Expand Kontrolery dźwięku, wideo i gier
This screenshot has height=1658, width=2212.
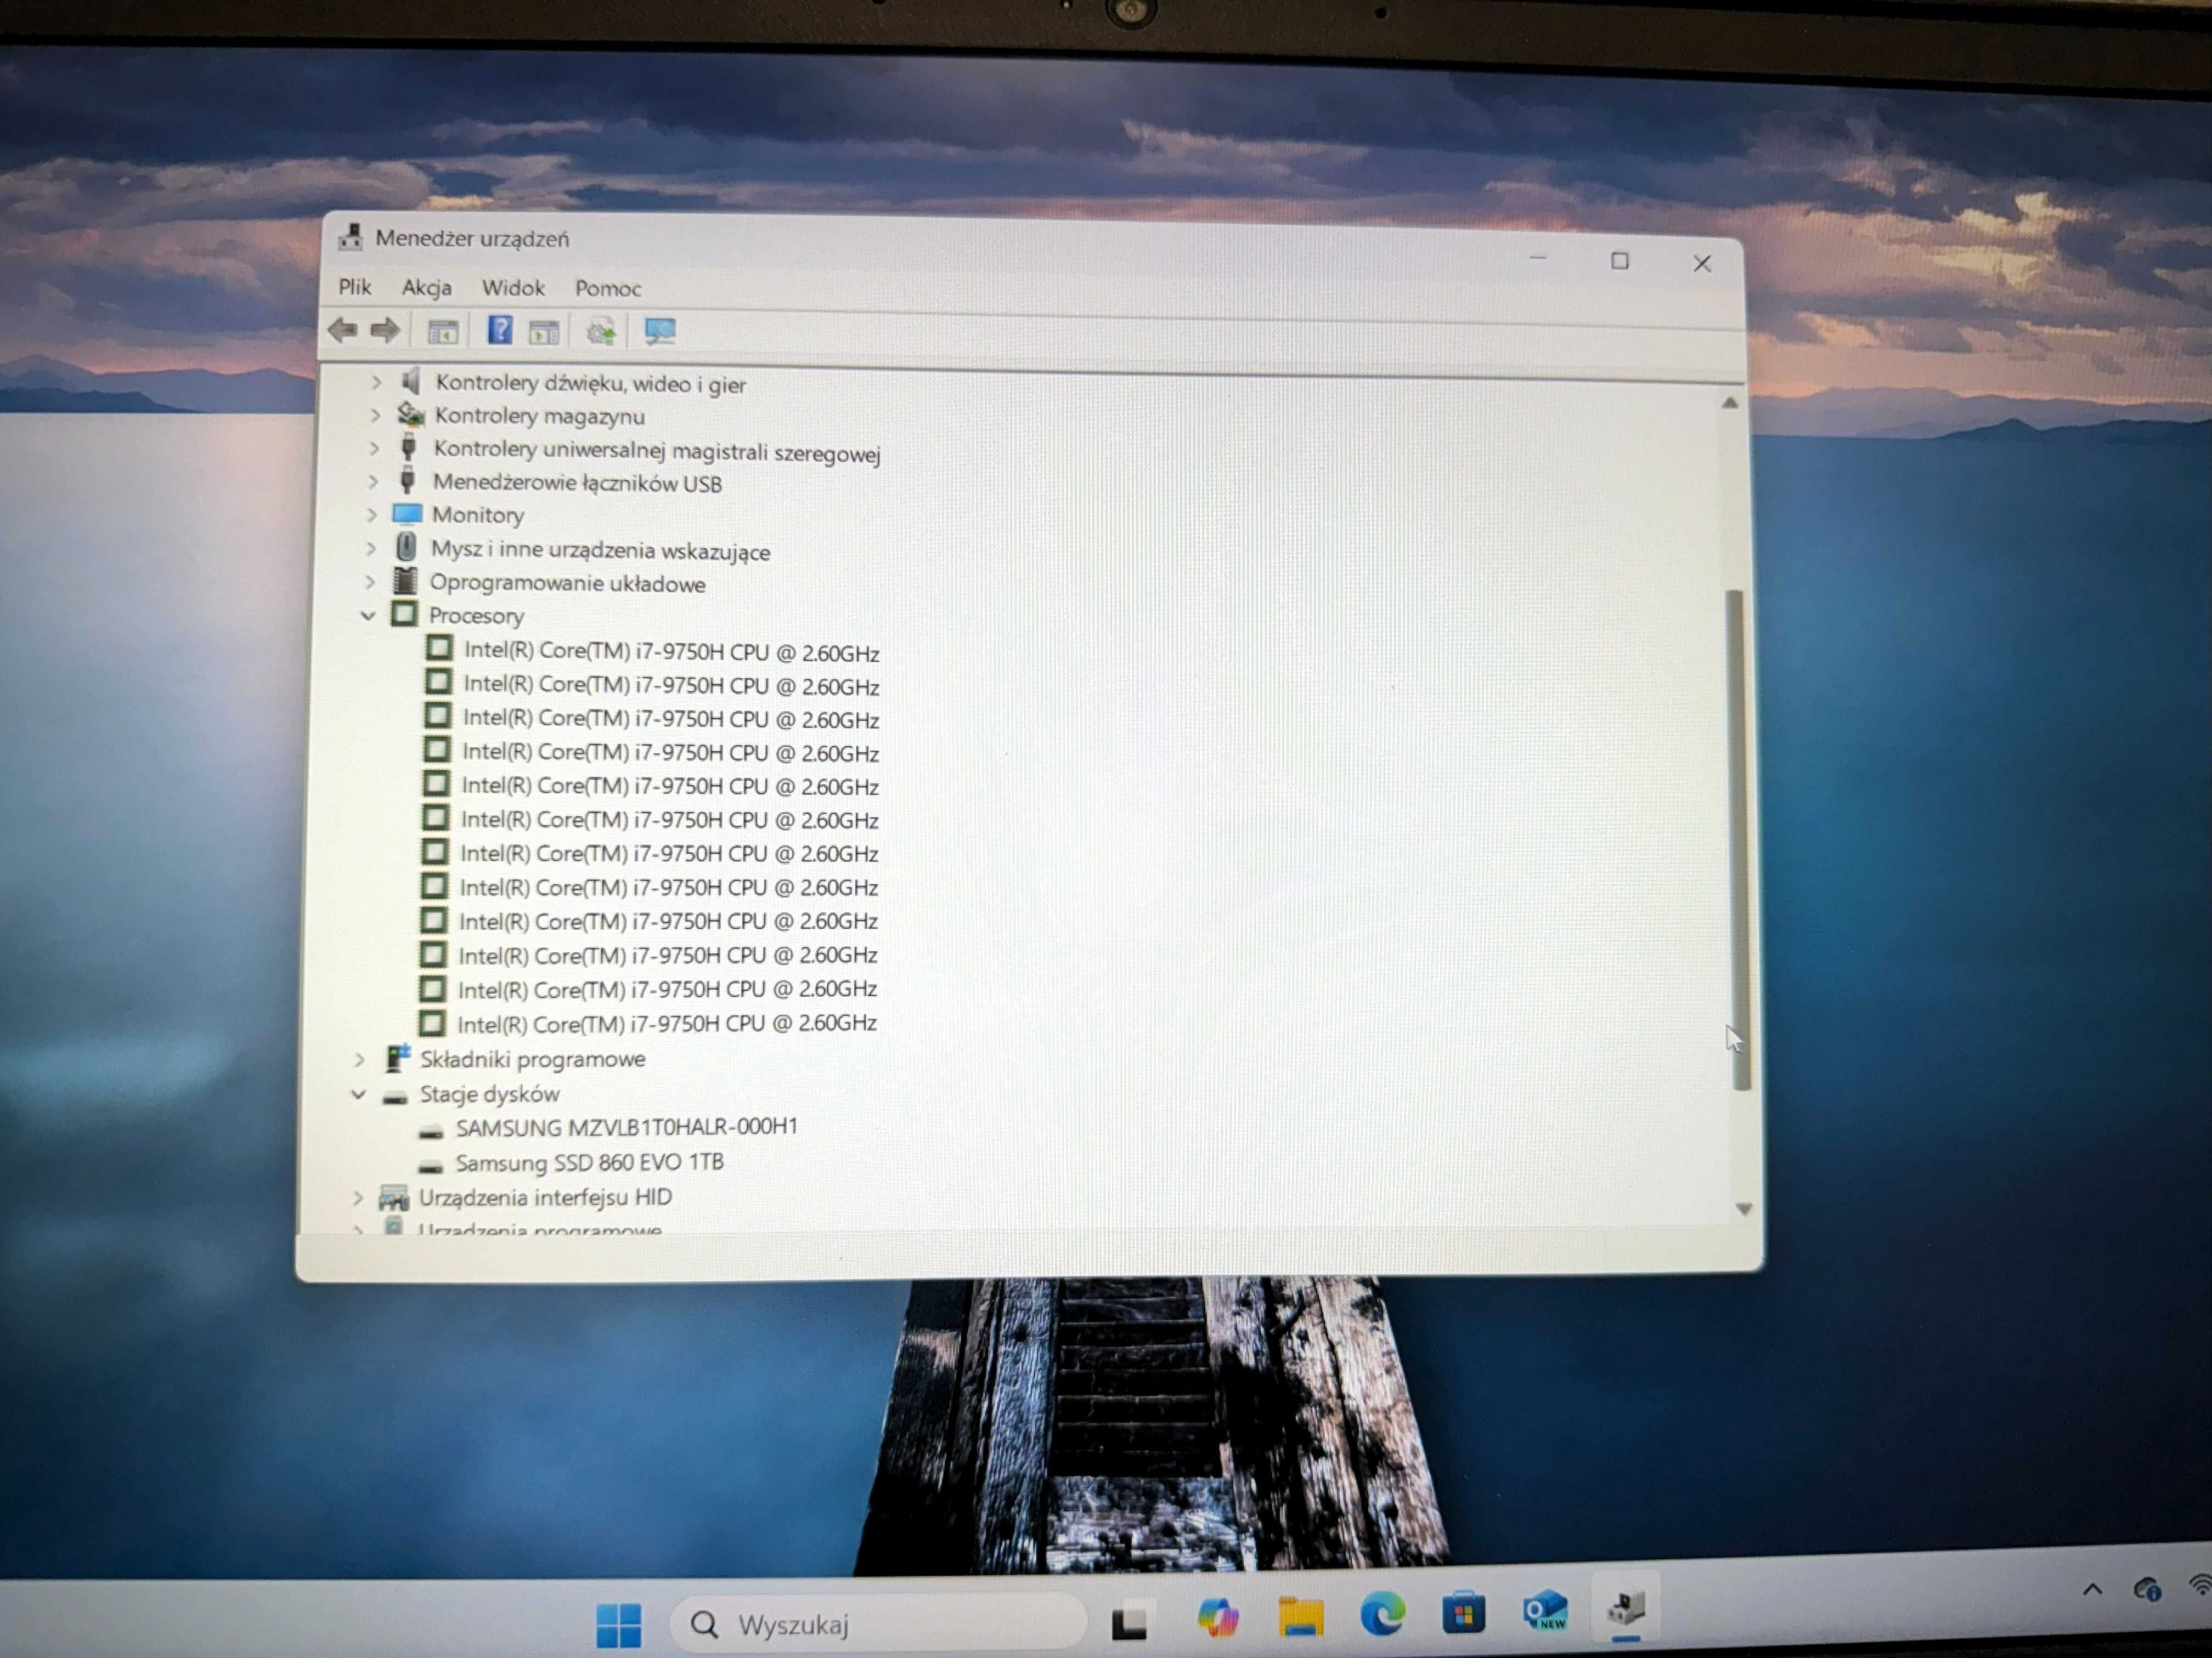point(376,382)
